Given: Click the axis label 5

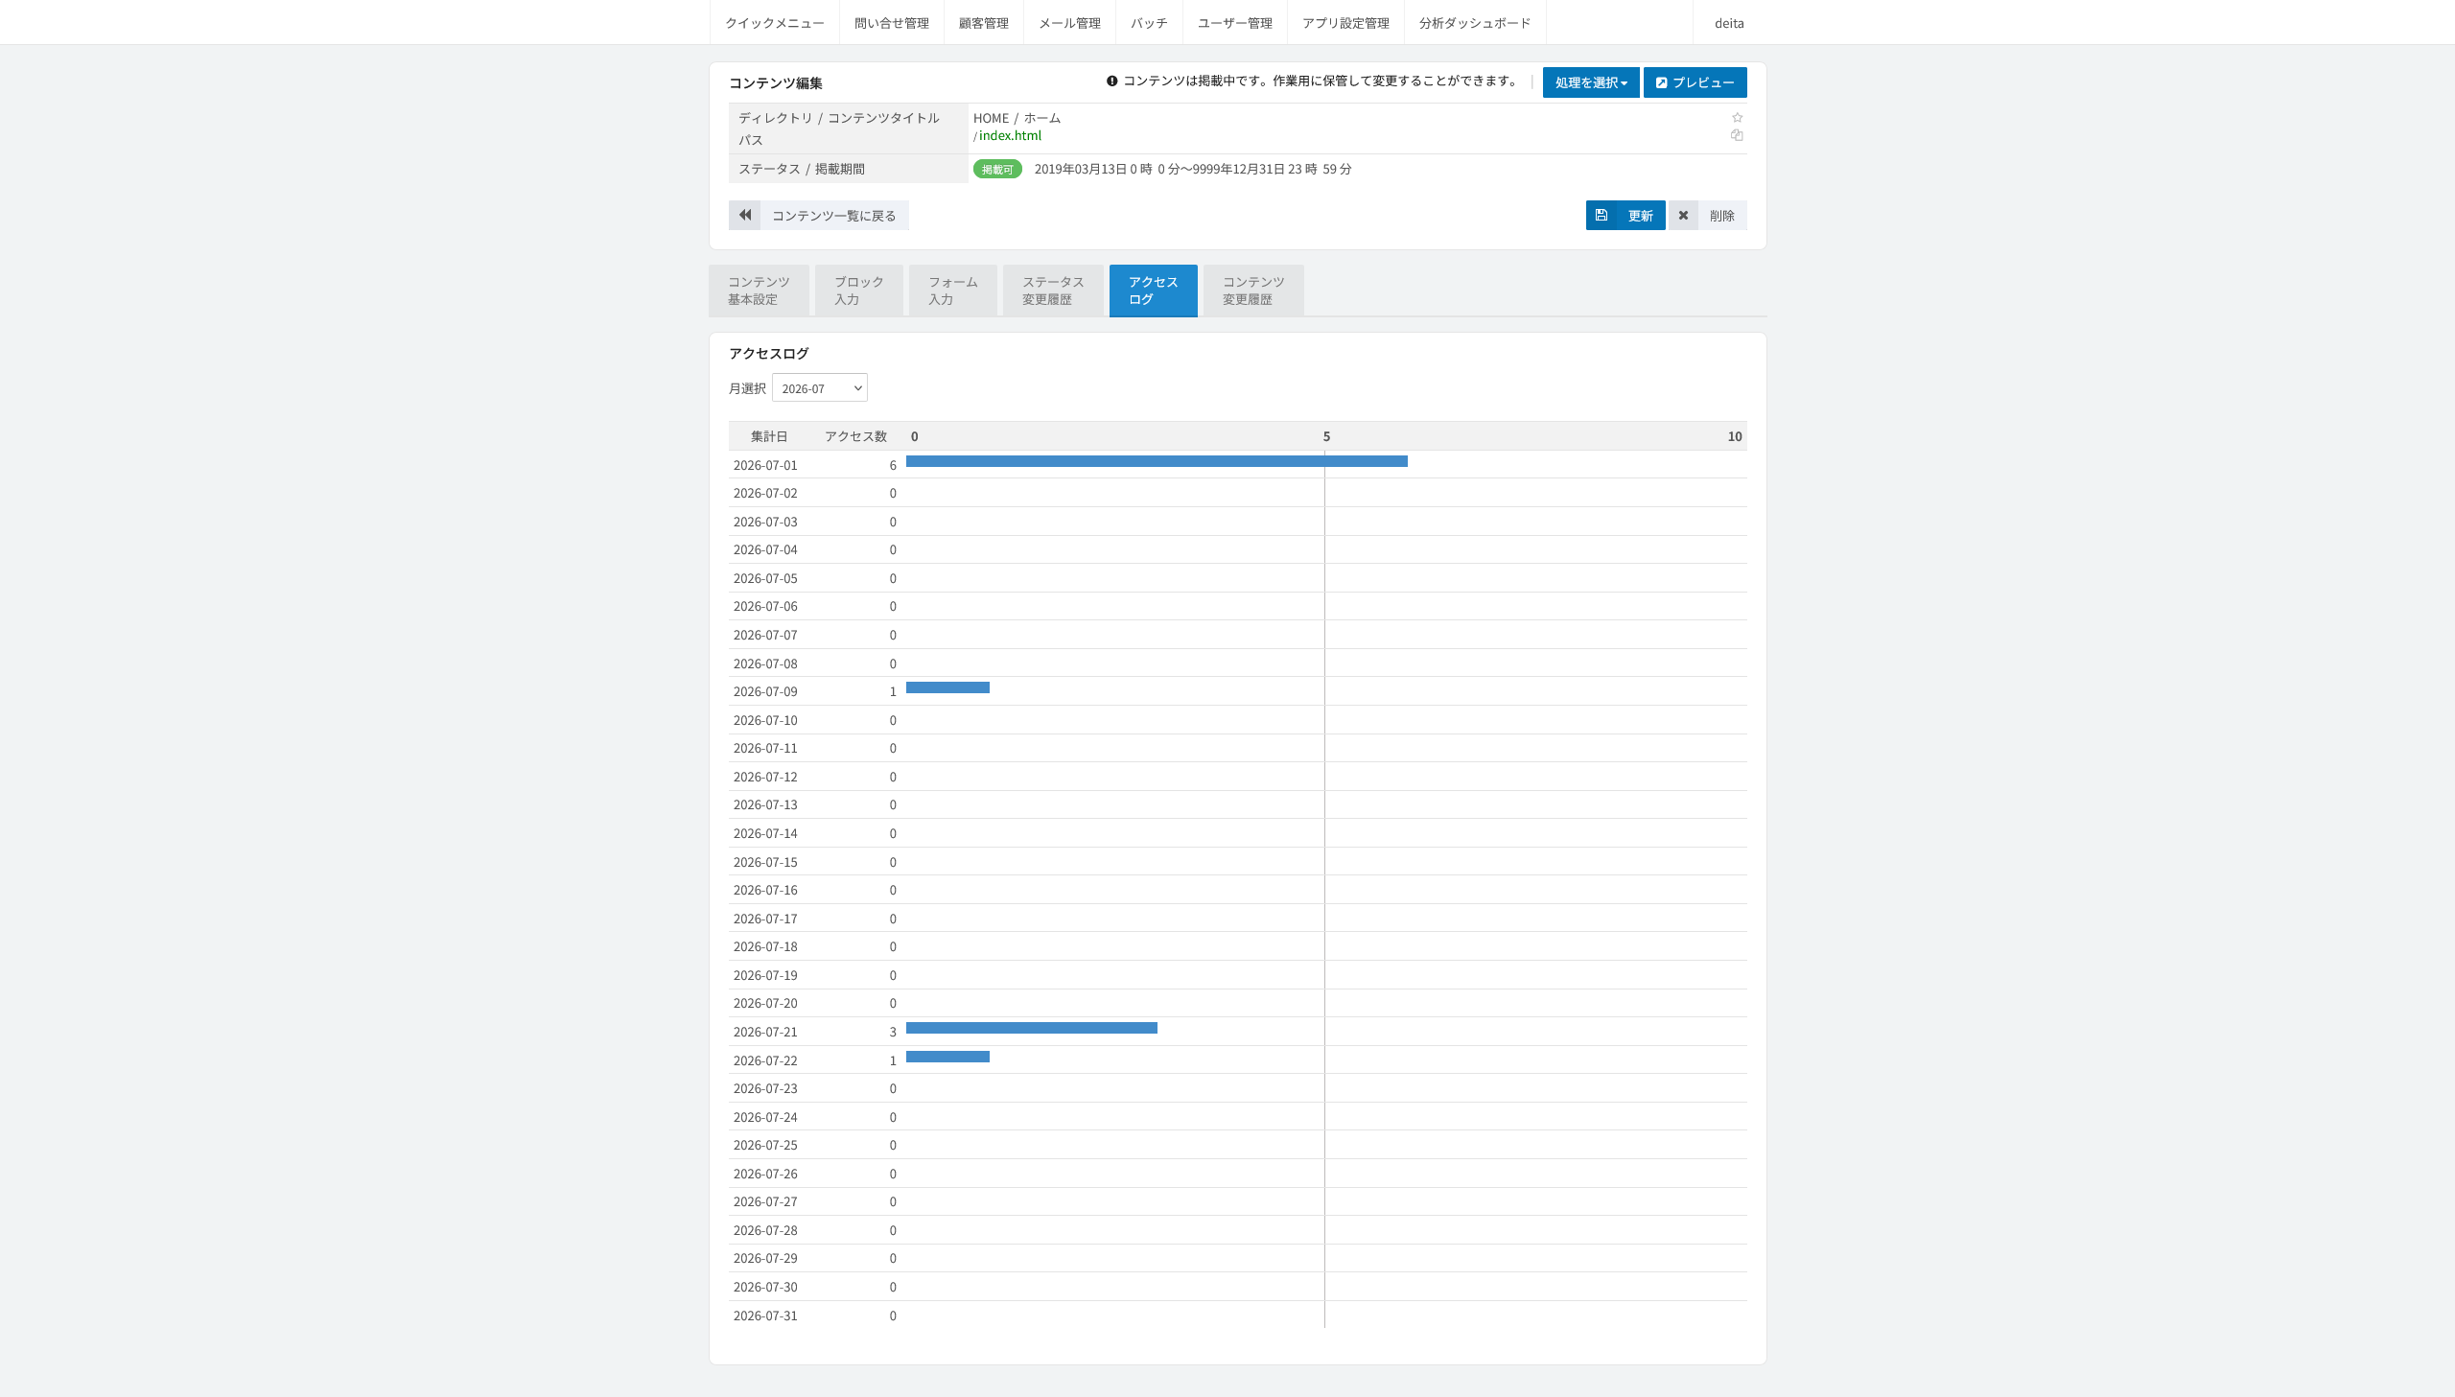Looking at the screenshot, I should [1327, 436].
